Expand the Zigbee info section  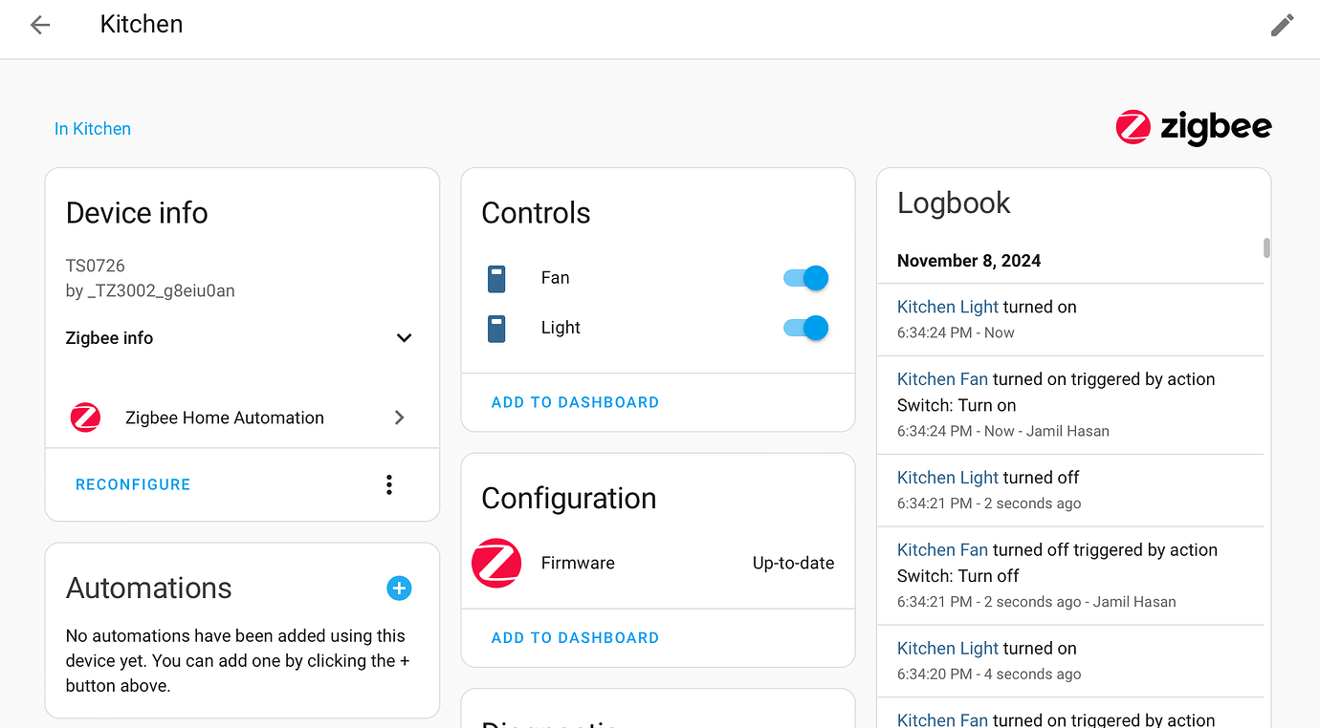(x=404, y=337)
